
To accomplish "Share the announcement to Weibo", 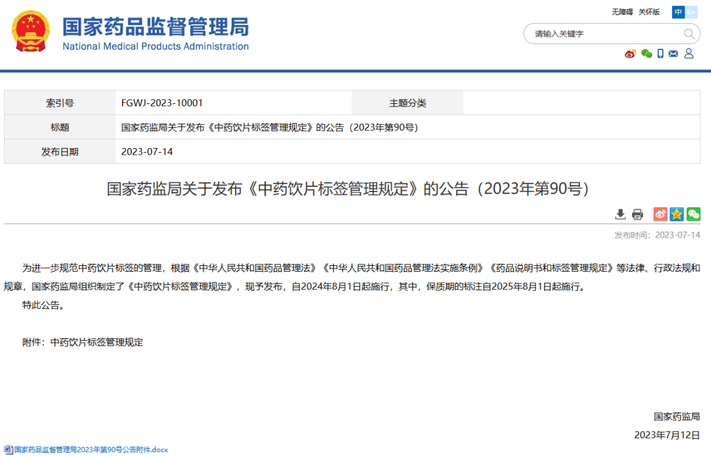I will click(660, 214).
